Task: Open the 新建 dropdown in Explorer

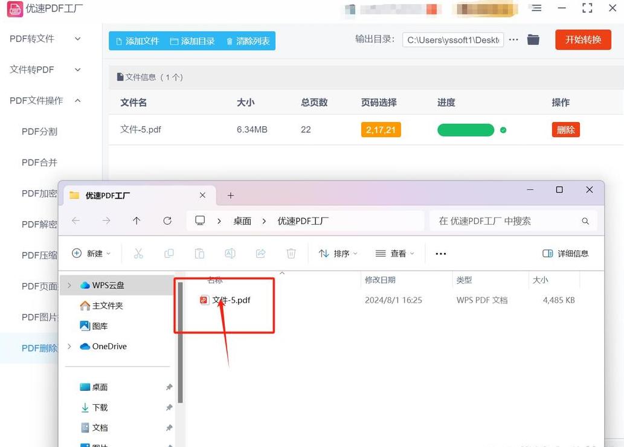Action: tap(91, 254)
